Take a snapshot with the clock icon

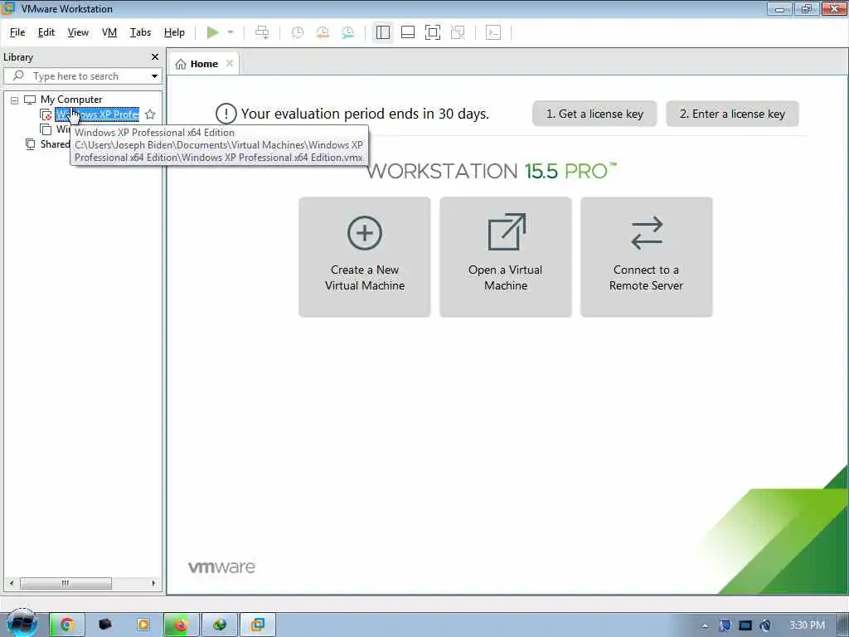(298, 32)
